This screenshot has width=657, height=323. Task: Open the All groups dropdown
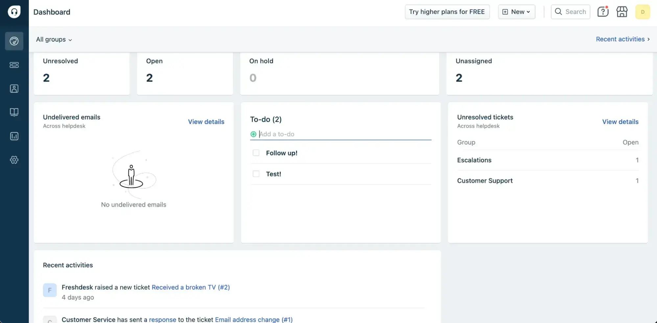click(54, 39)
